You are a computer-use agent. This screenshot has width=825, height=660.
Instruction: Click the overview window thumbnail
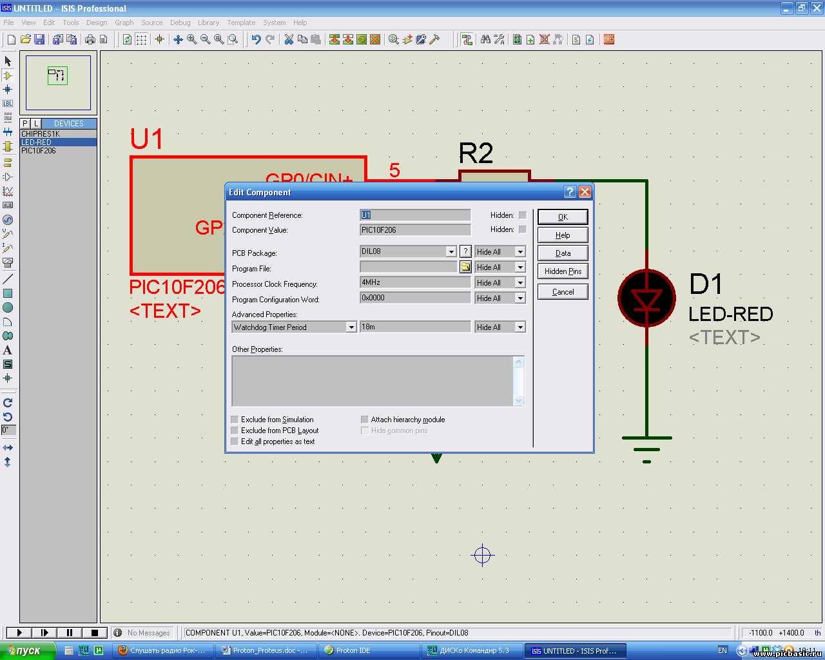58,82
